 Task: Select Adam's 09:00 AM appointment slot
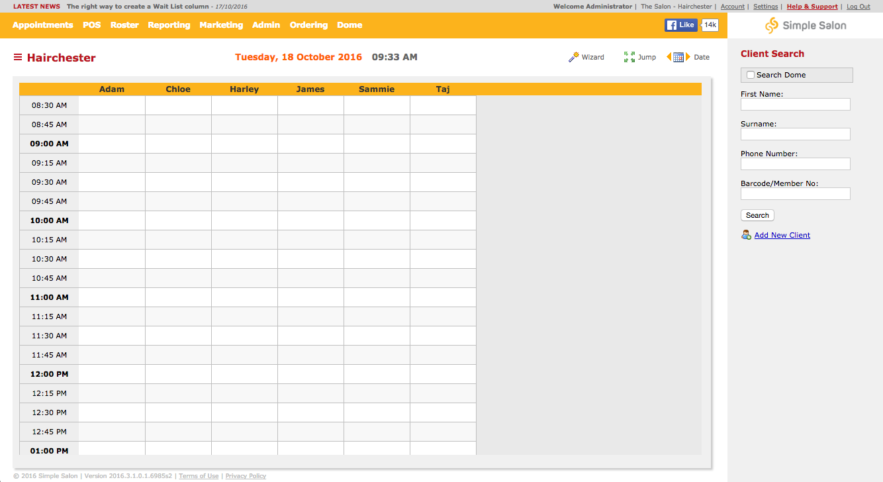(x=112, y=144)
